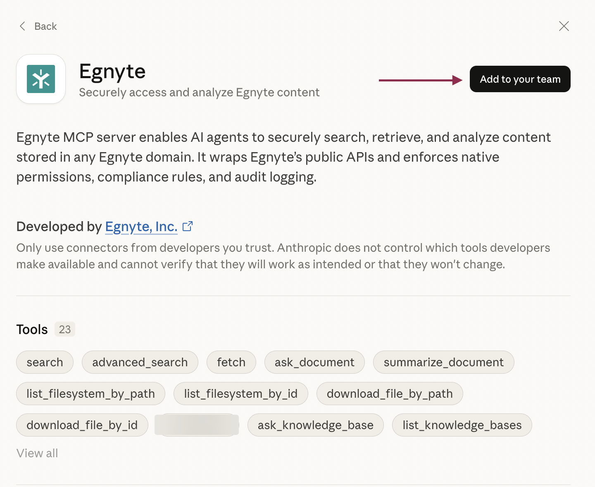Open the Egnyte, Inc. developer link
This screenshot has height=487, width=595.
pos(141,227)
